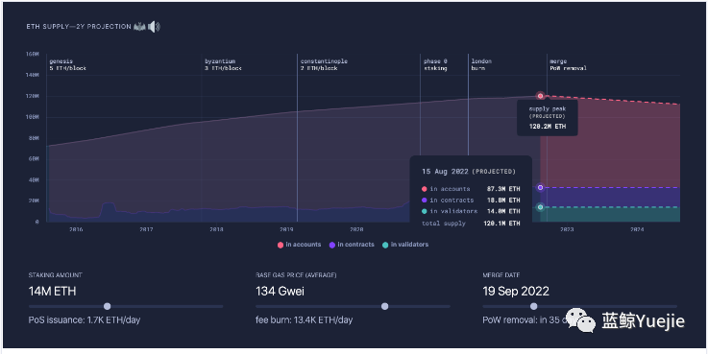The width and height of the screenshot is (708, 354).
Task: Click the 'genesis 5 ETH/block' chart label
Action: pyautogui.click(x=68, y=64)
